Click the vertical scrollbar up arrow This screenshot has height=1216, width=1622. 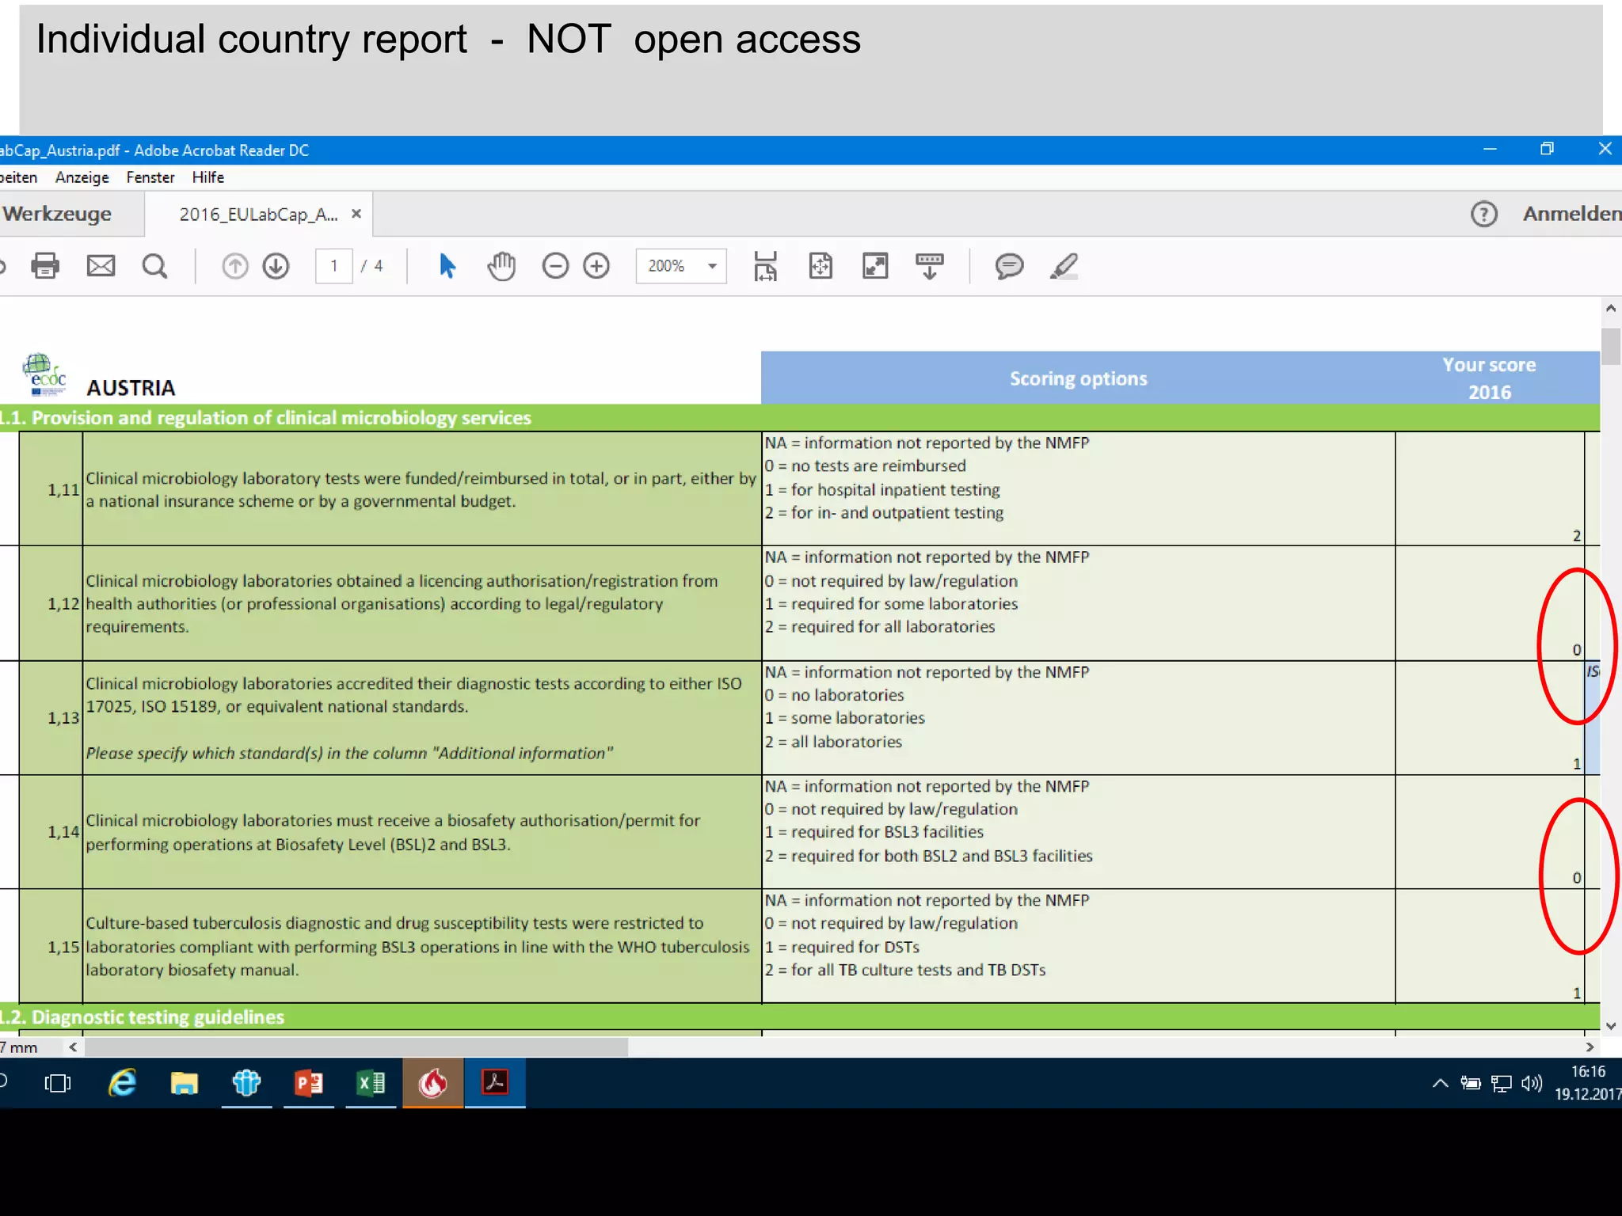pyautogui.click(x=1611, y=308)
